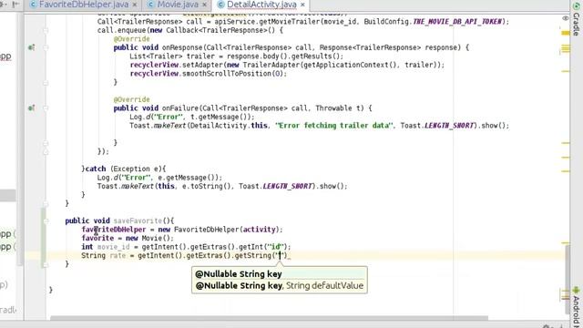
Task: Close the FavoriteDbHelper.java tab
Action: coord(135,5)
